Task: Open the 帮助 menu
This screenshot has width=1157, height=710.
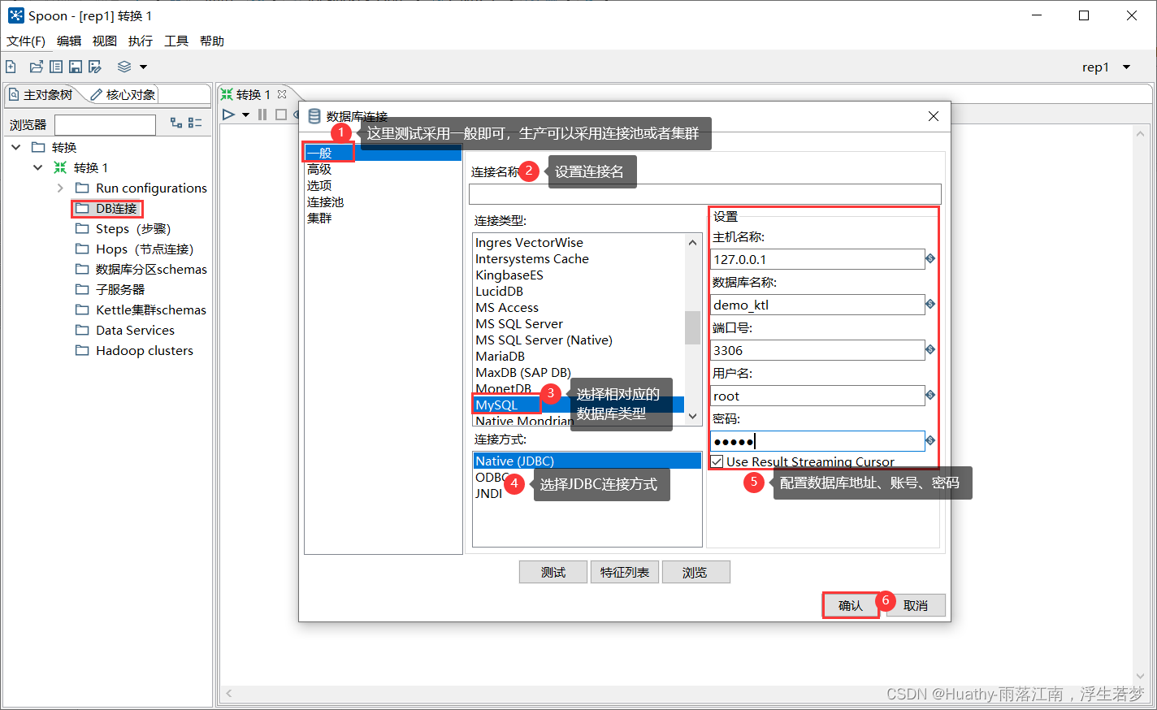Action: [212, 41]
